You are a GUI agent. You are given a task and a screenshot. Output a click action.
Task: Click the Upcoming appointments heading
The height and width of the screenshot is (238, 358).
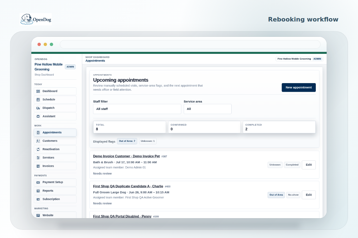[x=121, y=80]
